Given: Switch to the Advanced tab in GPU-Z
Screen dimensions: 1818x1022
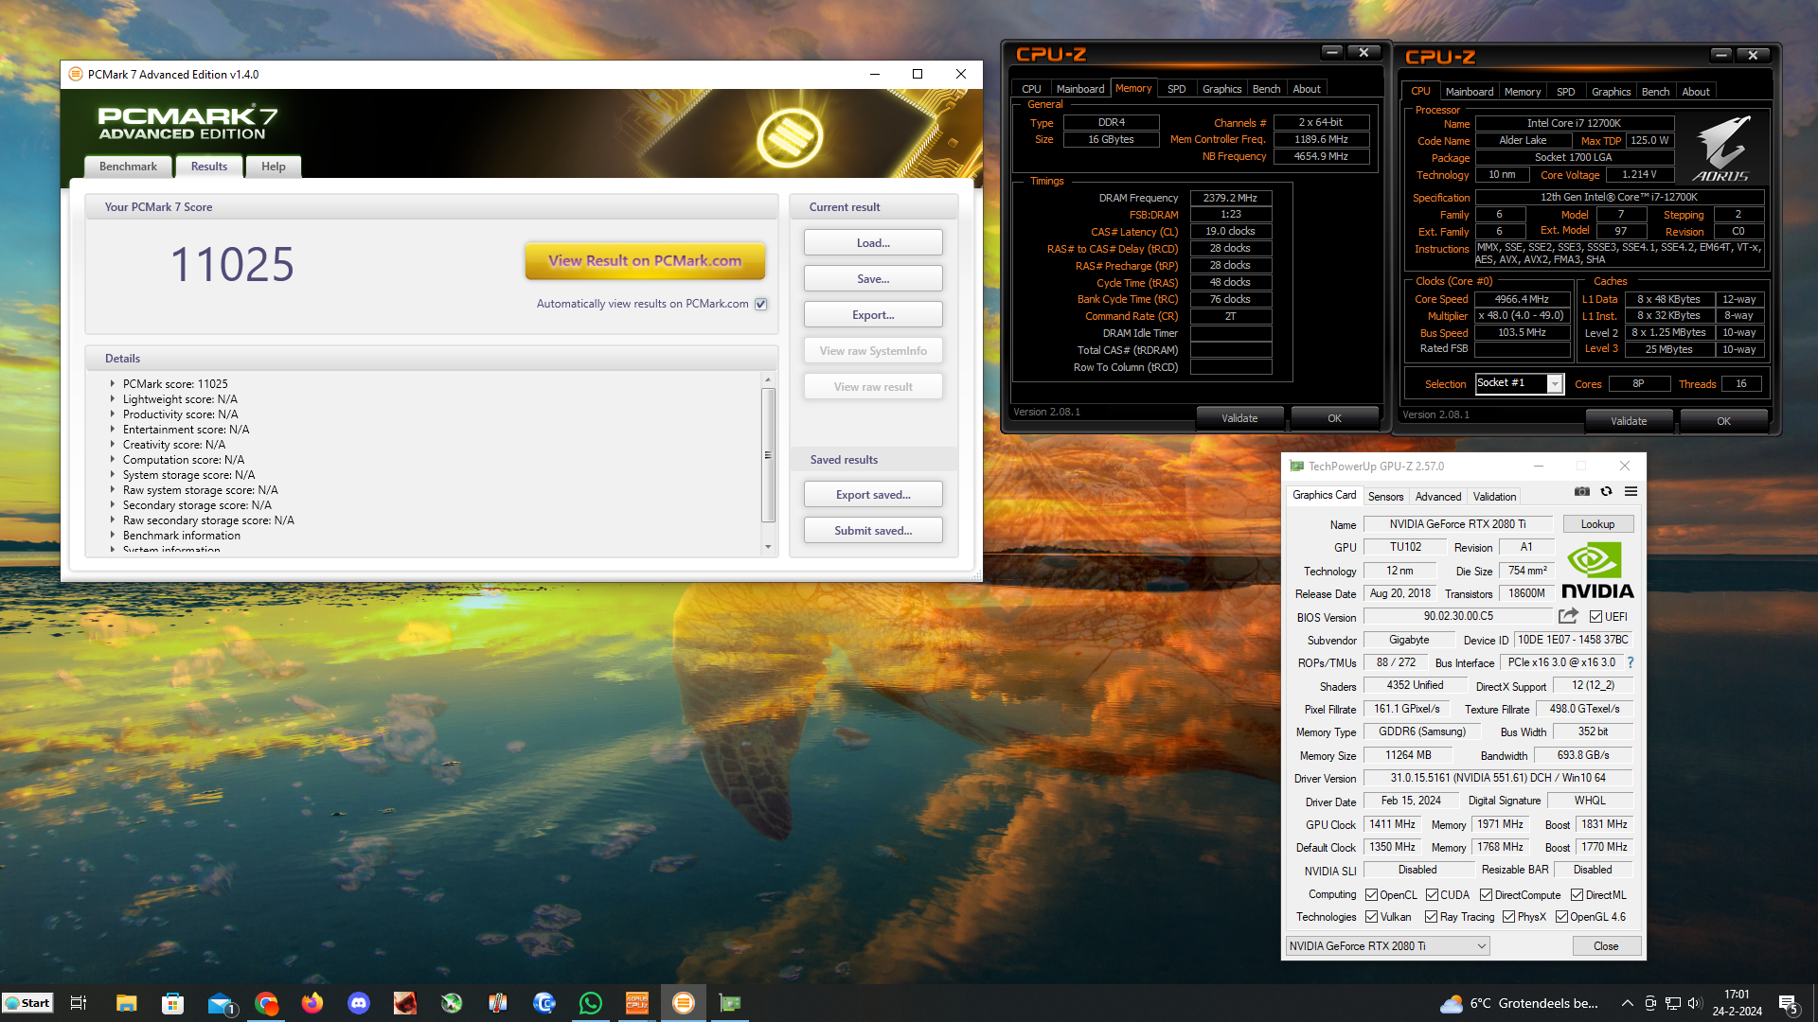Looking at the screenshot, I should pos(1437,497).
